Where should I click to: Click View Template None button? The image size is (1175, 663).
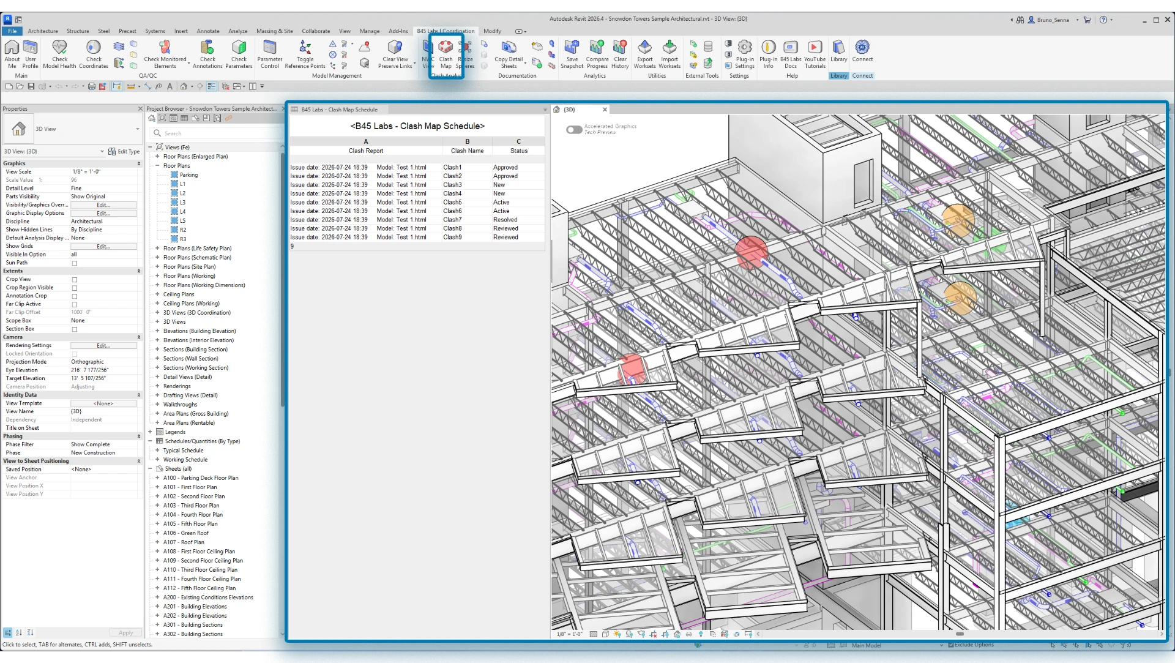pyautogui.click(x=103, y=404)
